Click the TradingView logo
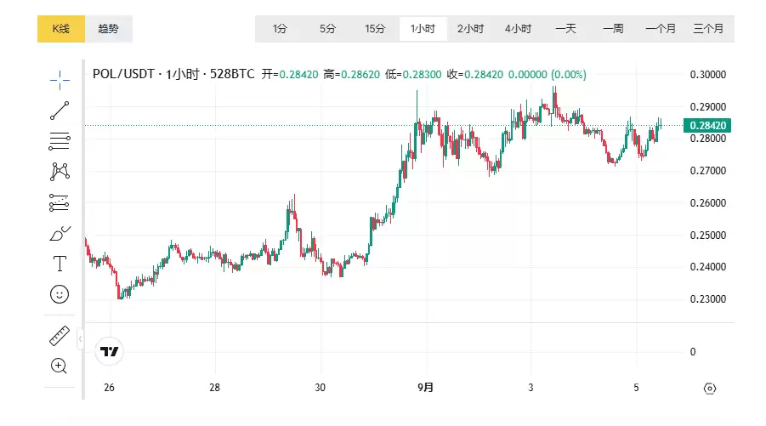 [x=110, y=350]
